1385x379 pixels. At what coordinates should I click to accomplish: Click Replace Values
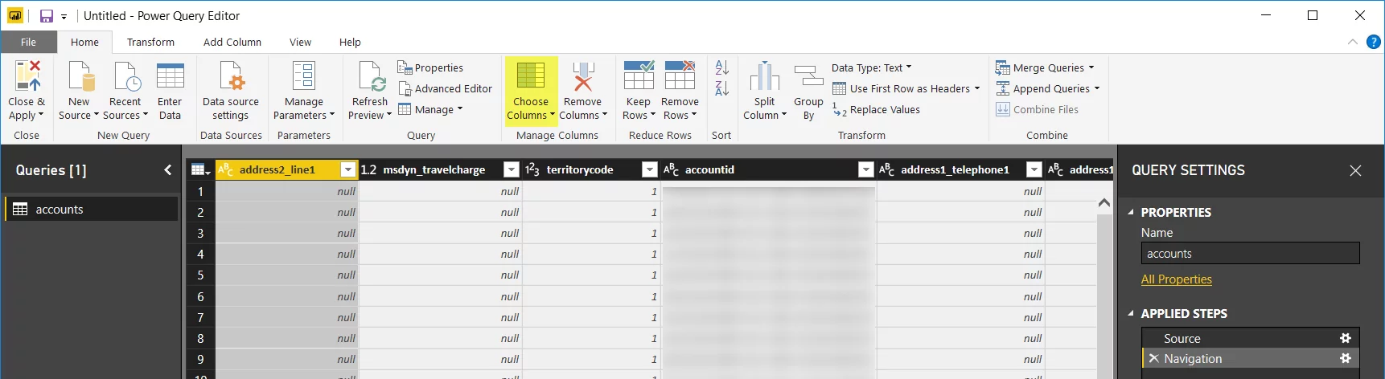click(876, 109)
